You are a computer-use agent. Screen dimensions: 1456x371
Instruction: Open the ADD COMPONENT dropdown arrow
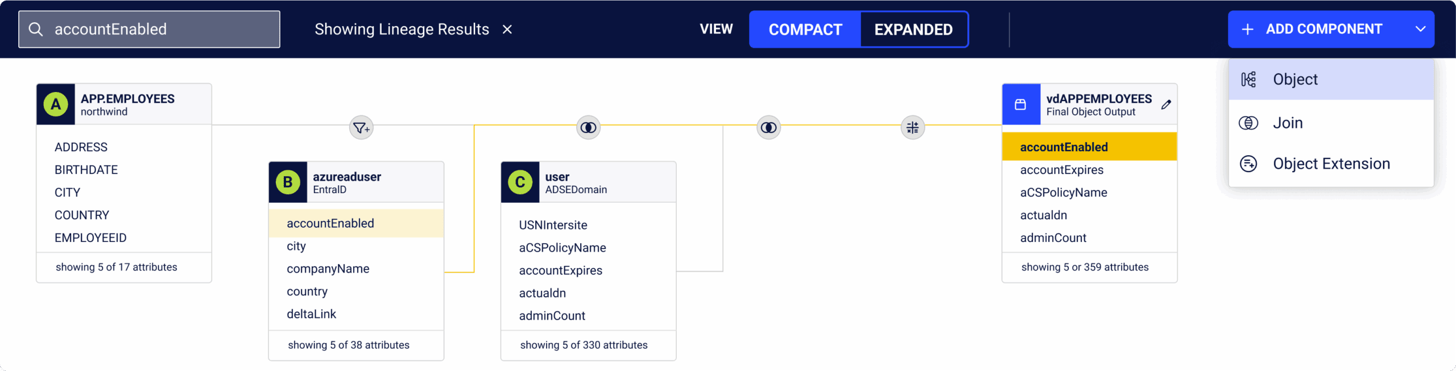(1420, 29)
